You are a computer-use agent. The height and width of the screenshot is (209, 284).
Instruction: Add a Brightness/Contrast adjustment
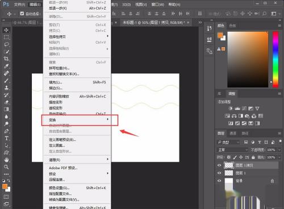(231, 108)
